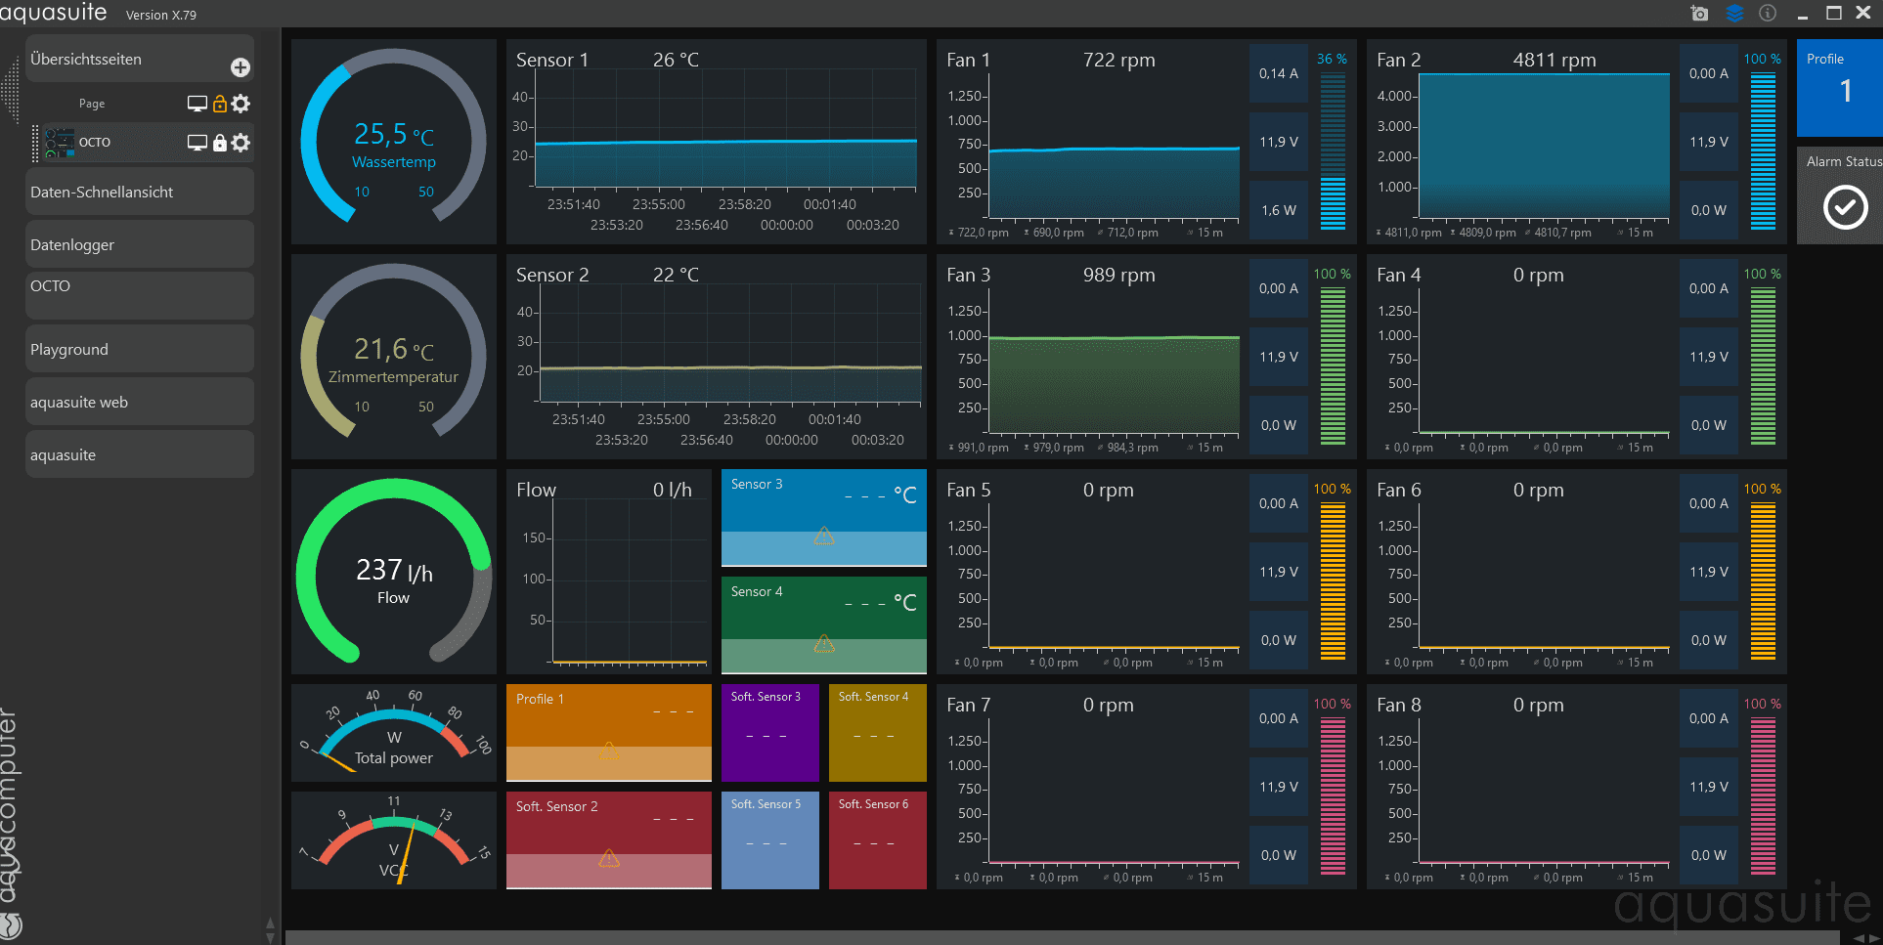This screenshot has width=1883, height=945.
Task: Collapse the sidebar using the dotted edge handle
Action: pos(10,90)
